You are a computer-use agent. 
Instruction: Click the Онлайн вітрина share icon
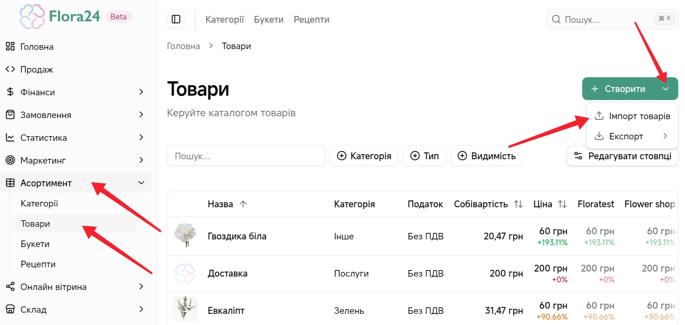pos(10,287)
